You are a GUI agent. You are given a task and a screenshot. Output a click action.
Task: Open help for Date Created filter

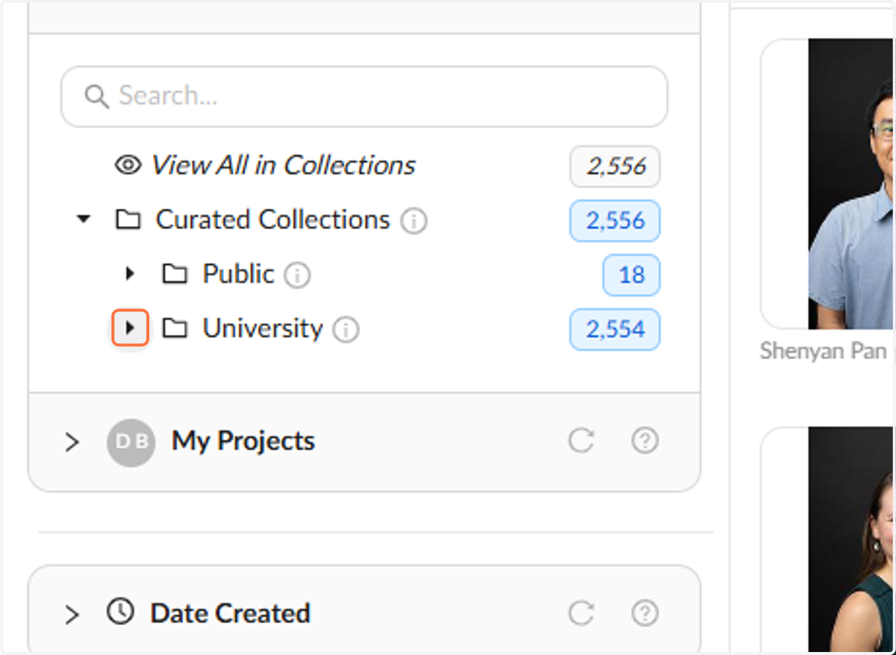click(645, 613)
